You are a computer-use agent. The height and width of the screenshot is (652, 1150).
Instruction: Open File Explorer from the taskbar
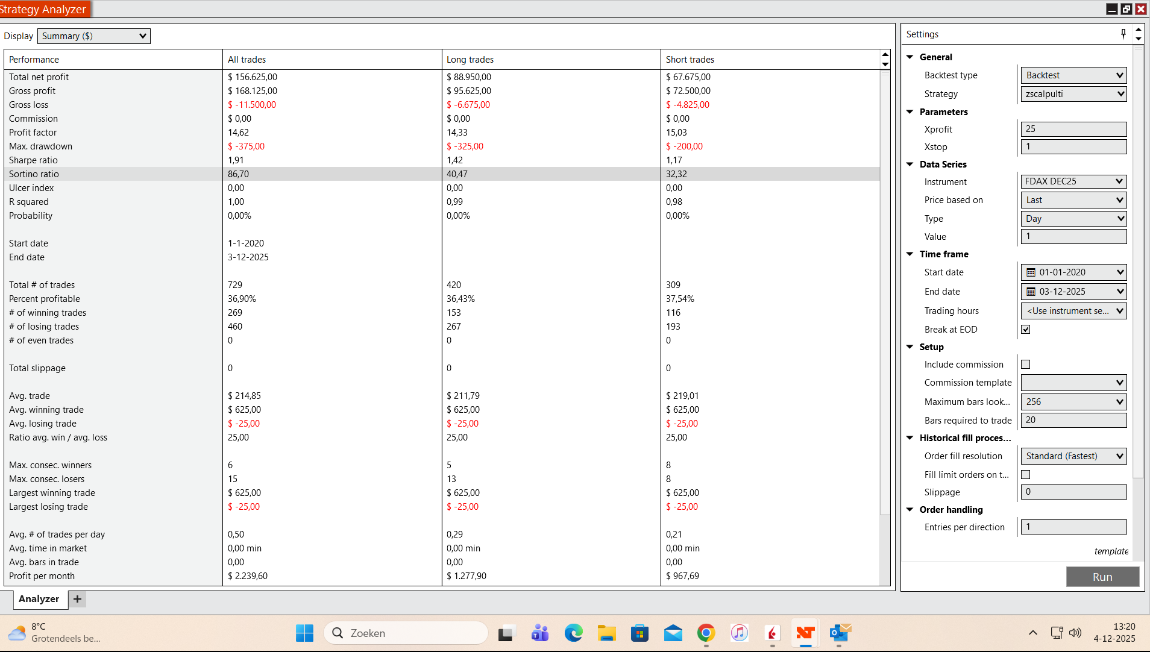[x=606, y=633]
